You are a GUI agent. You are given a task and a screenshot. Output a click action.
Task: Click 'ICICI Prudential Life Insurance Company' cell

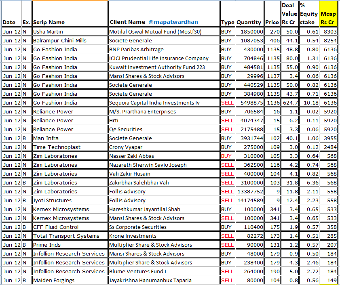click(164, 58)
